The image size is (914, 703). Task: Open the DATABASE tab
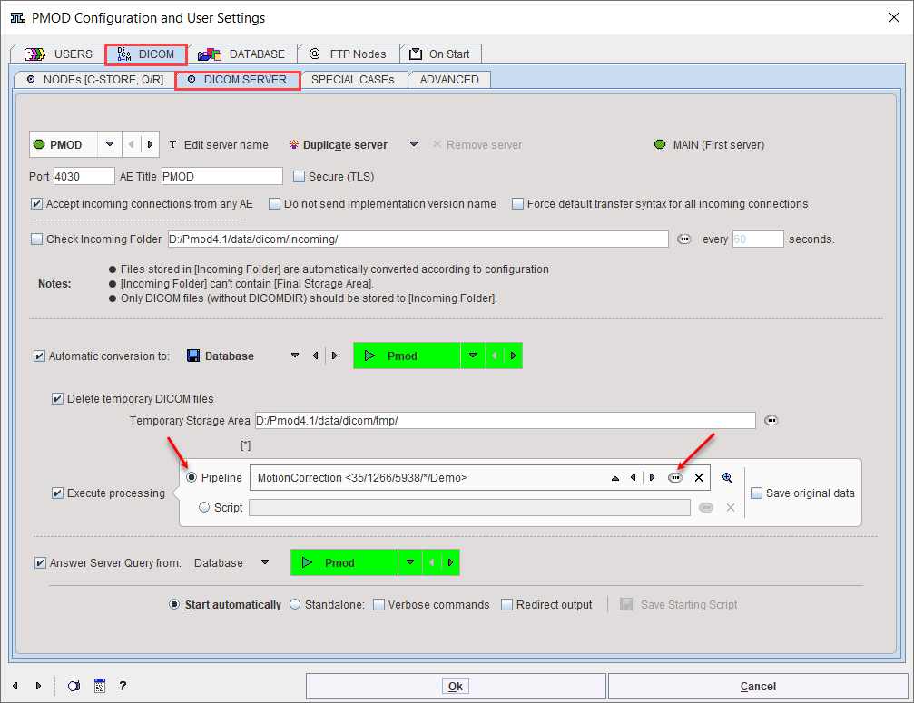242,54
